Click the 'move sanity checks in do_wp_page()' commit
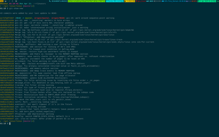The image size is (219, 137). [x=57, y=56]
